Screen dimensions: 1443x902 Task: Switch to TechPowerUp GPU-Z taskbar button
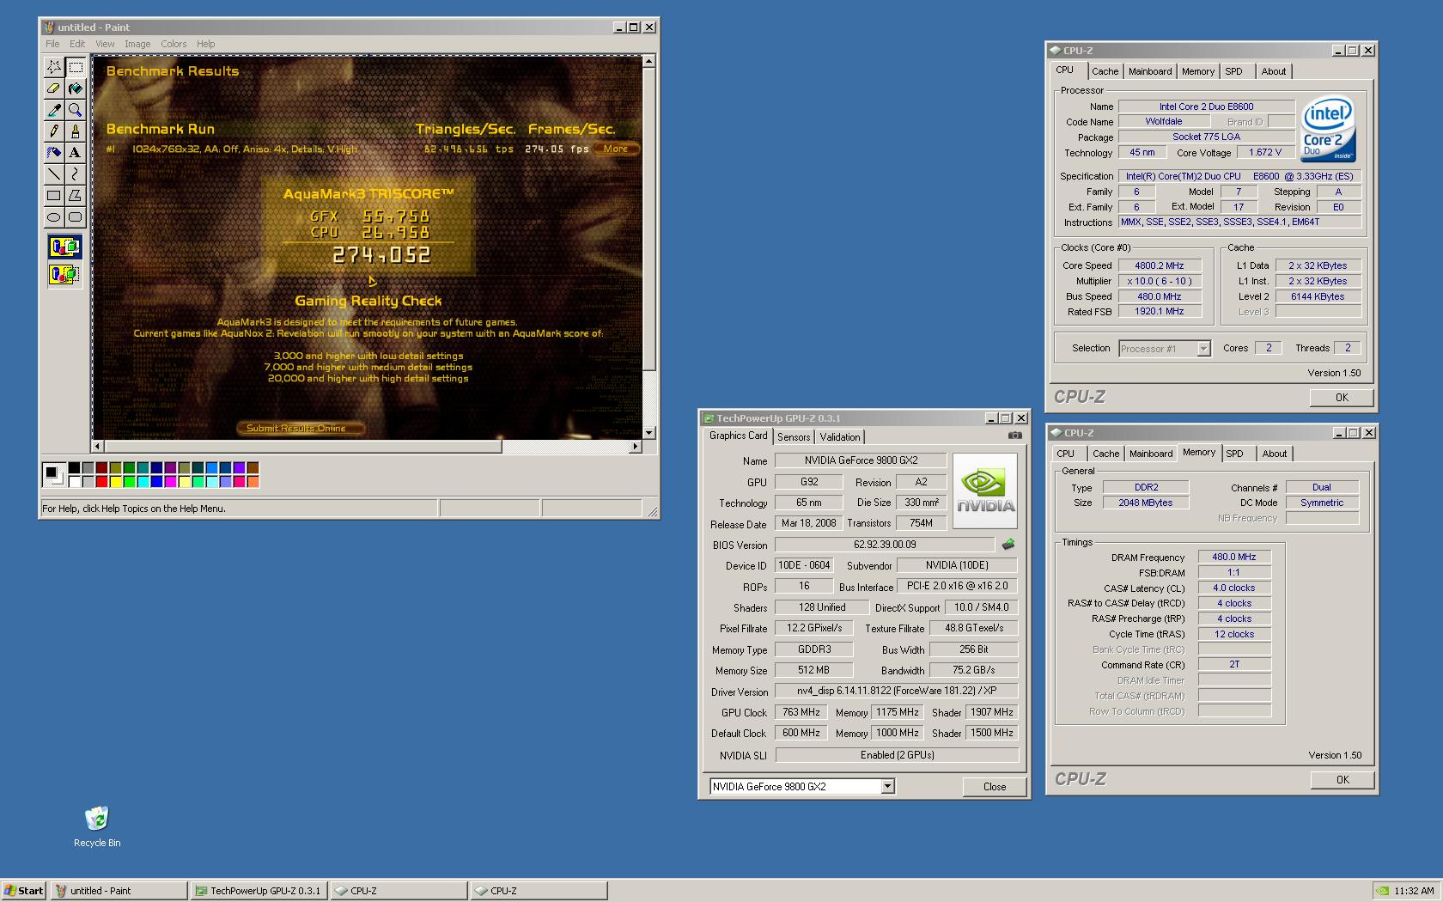click(259, 891)
